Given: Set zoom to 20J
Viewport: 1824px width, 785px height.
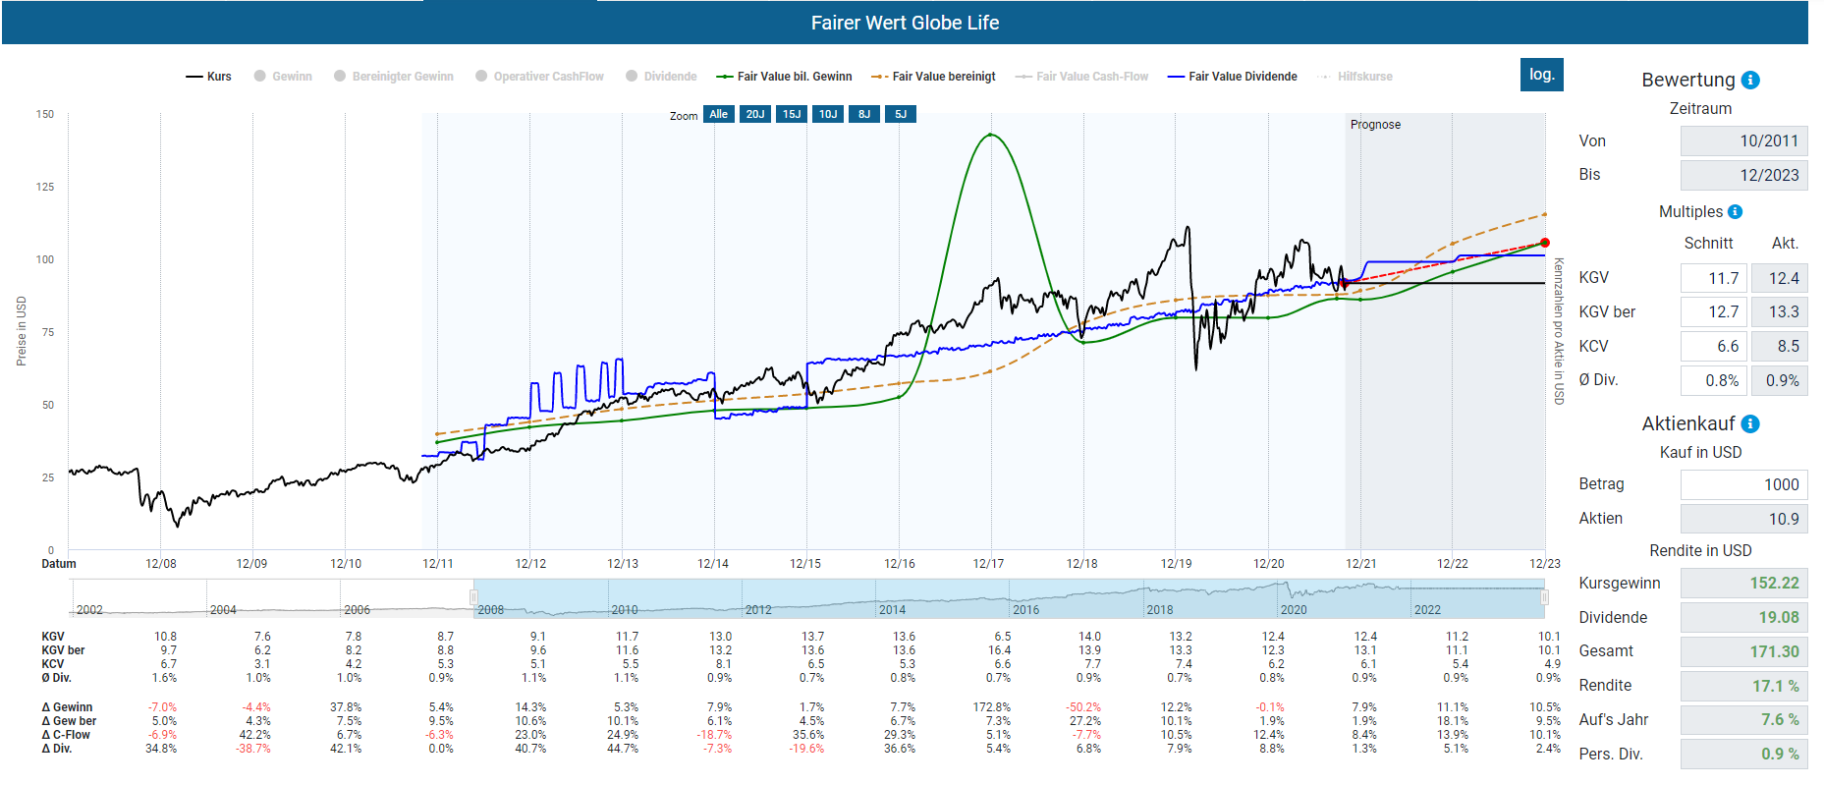Looking at the screenshot, I should (x=754, y=114).
